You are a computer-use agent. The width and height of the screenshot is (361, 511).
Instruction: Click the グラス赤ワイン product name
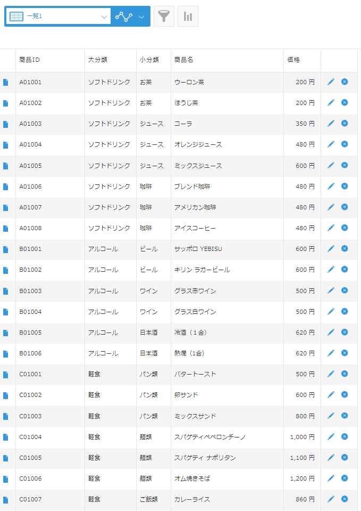(x=195, y=291)
